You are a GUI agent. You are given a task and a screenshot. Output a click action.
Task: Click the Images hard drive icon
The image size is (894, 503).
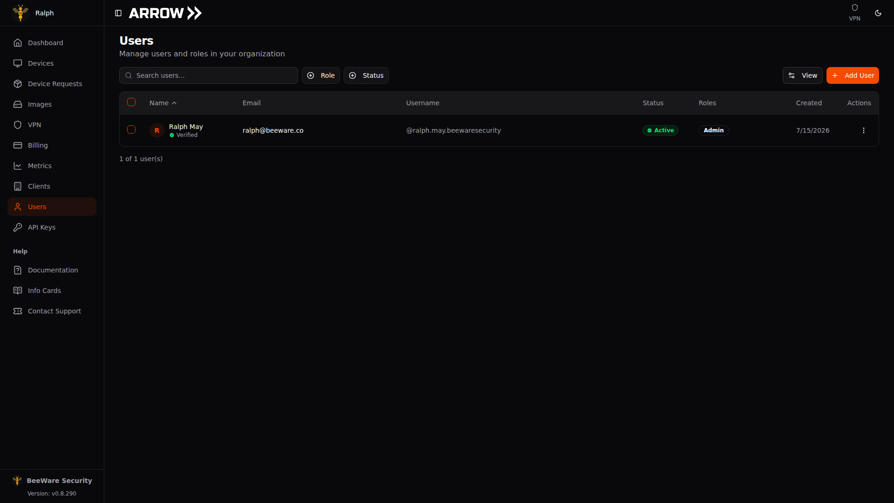[18, 104]
